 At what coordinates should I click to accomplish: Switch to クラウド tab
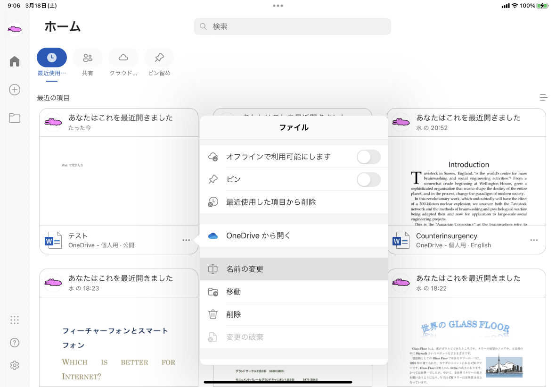tap(123, 62)
